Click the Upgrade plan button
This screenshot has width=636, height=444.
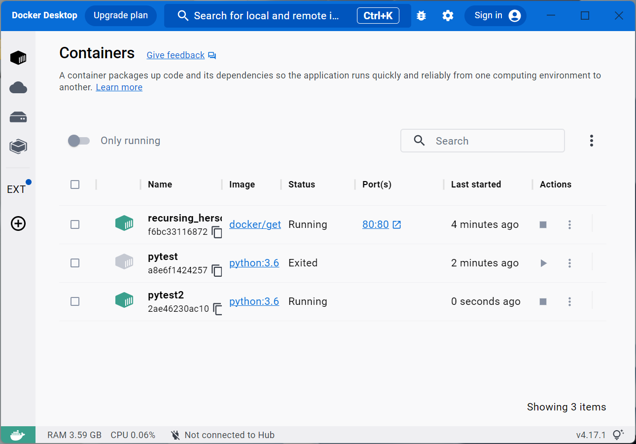121,16
